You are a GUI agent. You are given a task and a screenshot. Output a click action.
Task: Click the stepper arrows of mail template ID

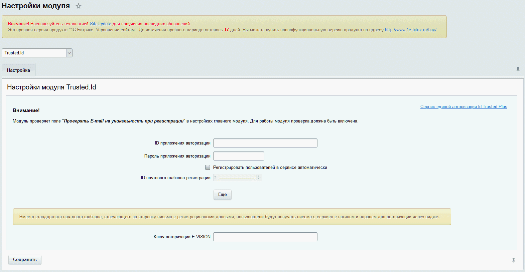(259, 178)
